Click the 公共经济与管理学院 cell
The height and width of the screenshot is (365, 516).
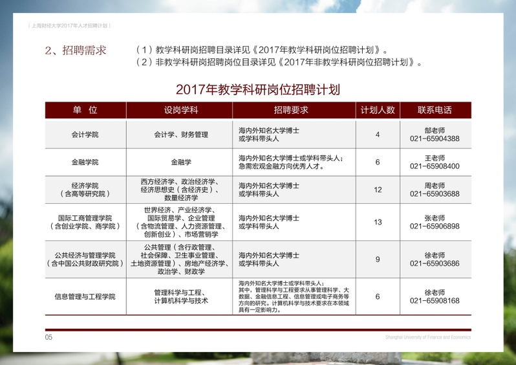(85, 259)
